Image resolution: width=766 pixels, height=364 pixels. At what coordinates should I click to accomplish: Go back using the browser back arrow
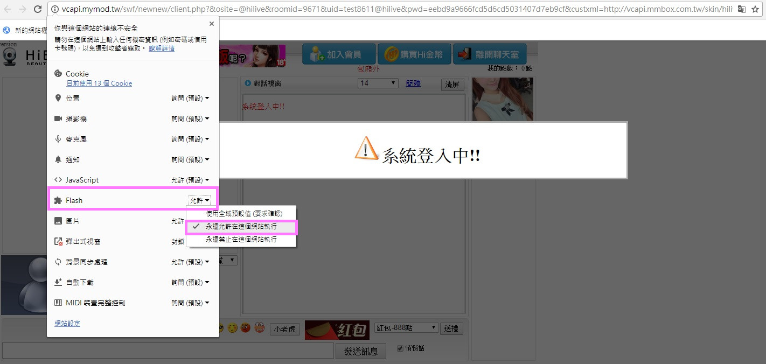[8, 9]
